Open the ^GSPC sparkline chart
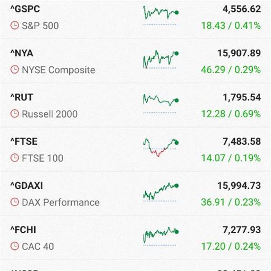 [161, 15]
